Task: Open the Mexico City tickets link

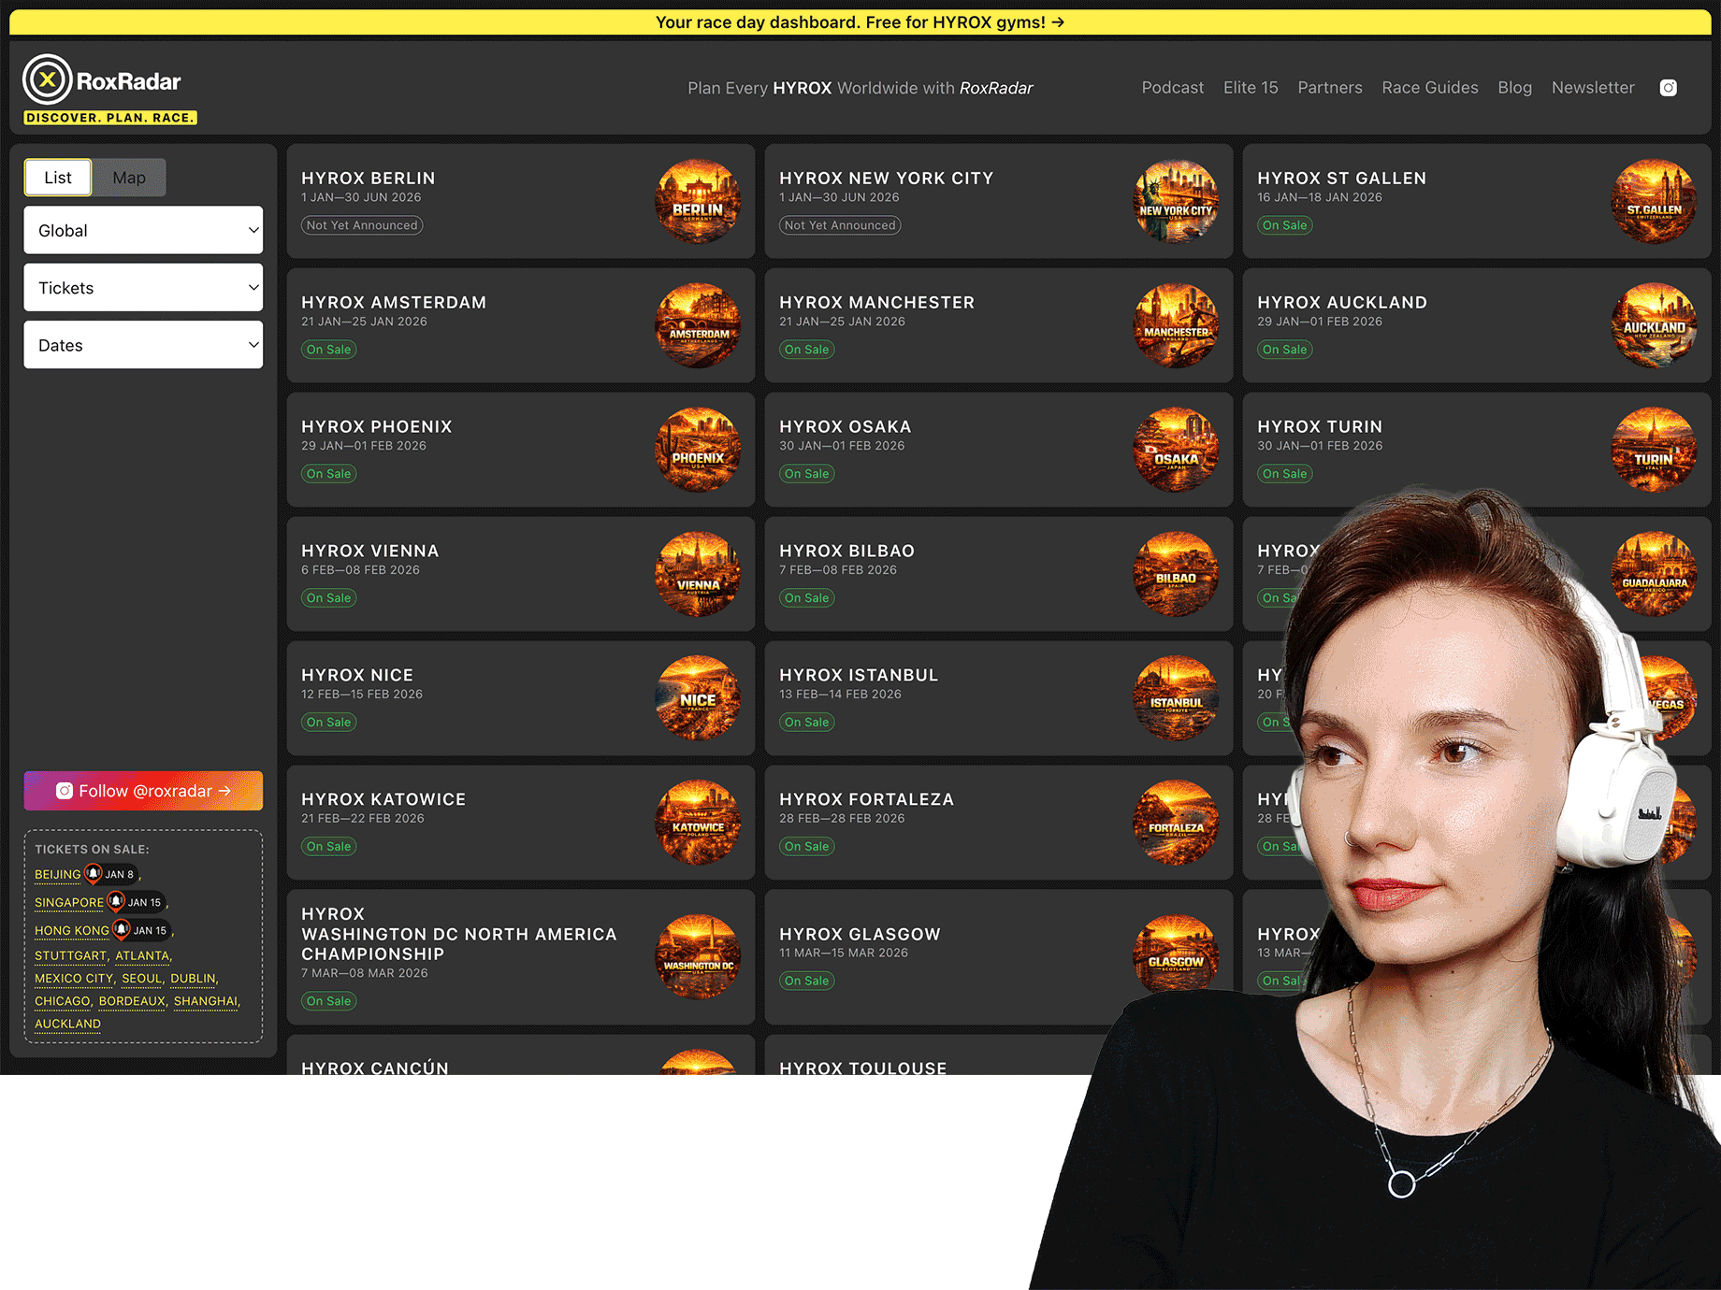Action: (73, 979)
